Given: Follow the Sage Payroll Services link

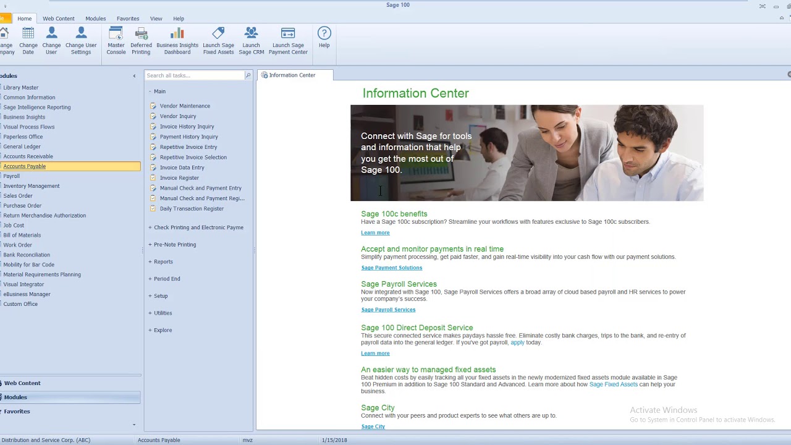Looking at the screenshot, I should [x=388, y=310].
